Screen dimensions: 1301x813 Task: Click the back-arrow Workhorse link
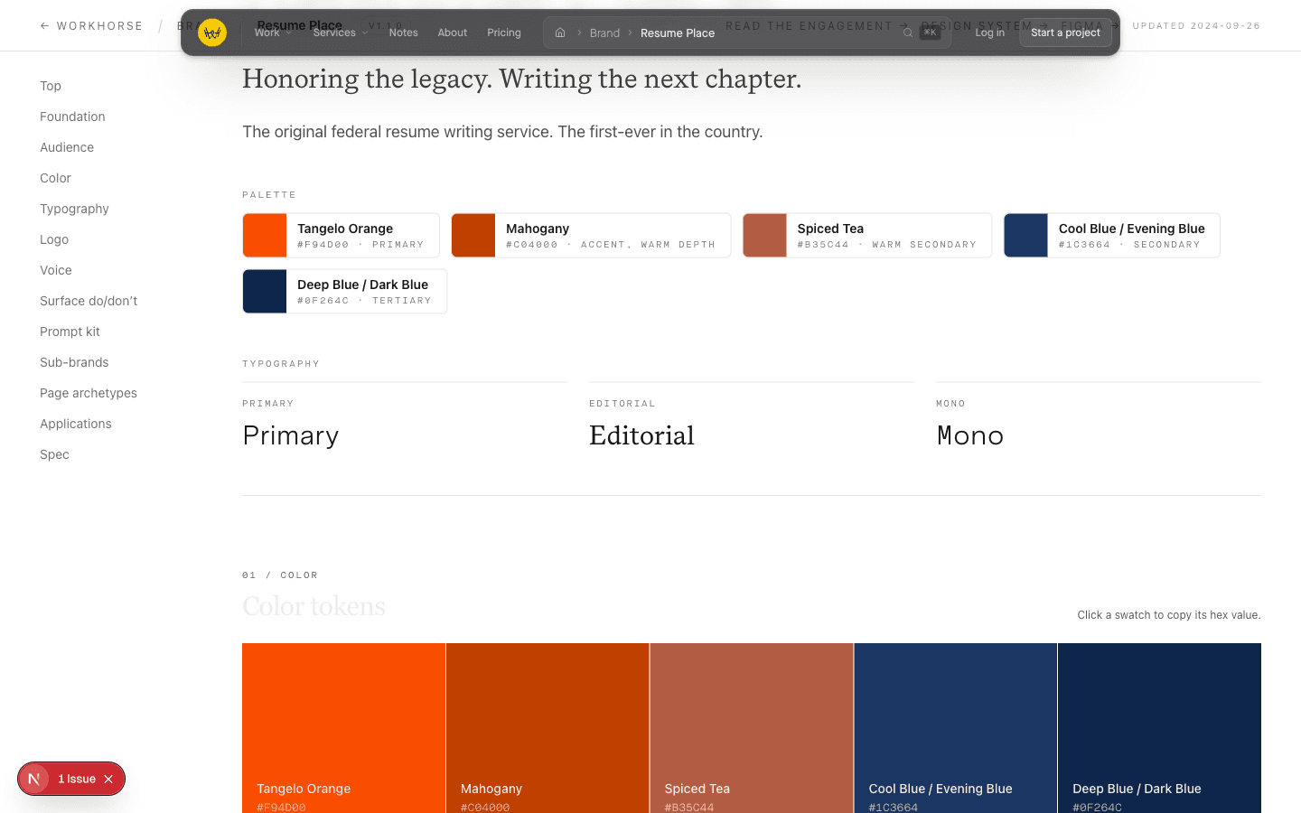(91, 26)
